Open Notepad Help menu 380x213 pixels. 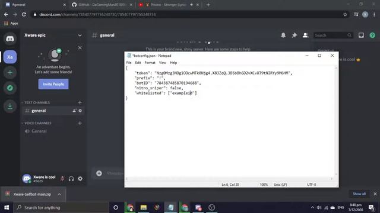173,63
